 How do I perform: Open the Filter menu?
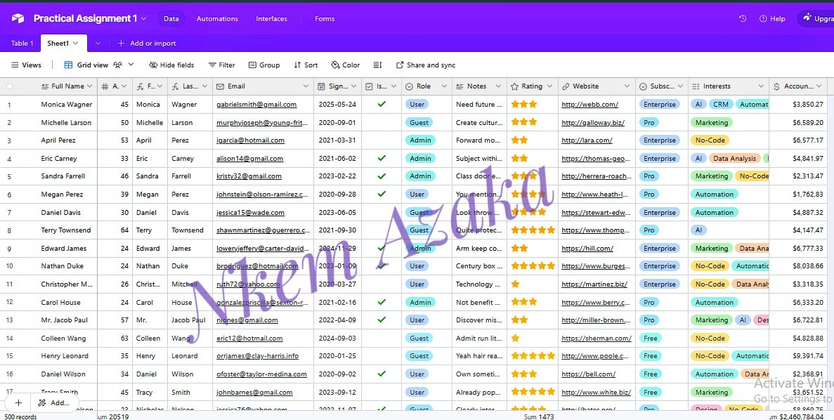click(x=221, y=65)
